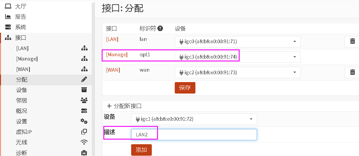Click the 添加 button
Viewport: 359px width, 156px height.
point(141,150)
